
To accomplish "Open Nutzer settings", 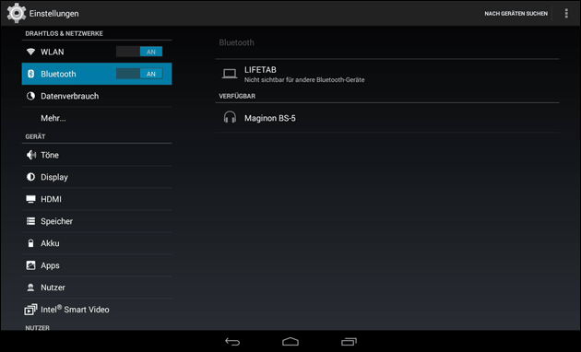I will [97, 287].
